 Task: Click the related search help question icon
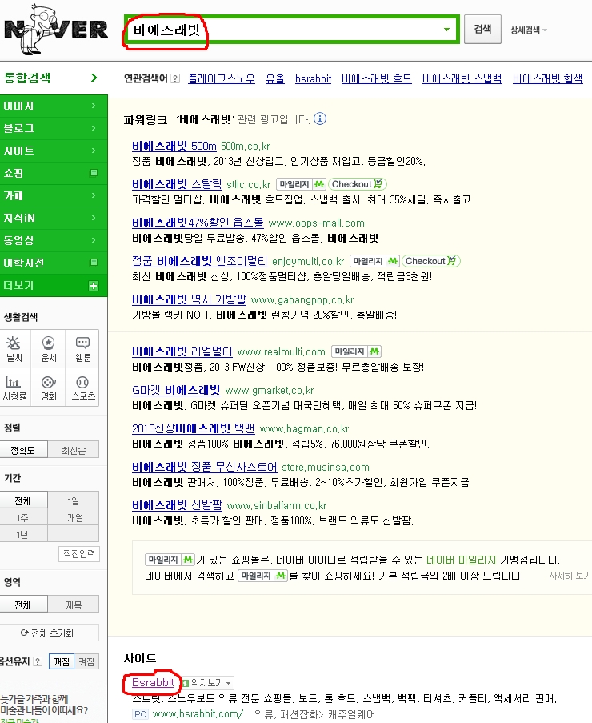(175, 78)
